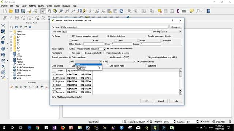The width and height of the screenshot is (234, 131).
Task: Select the Pan Map hand tool
Action: [x=49, y=11]
